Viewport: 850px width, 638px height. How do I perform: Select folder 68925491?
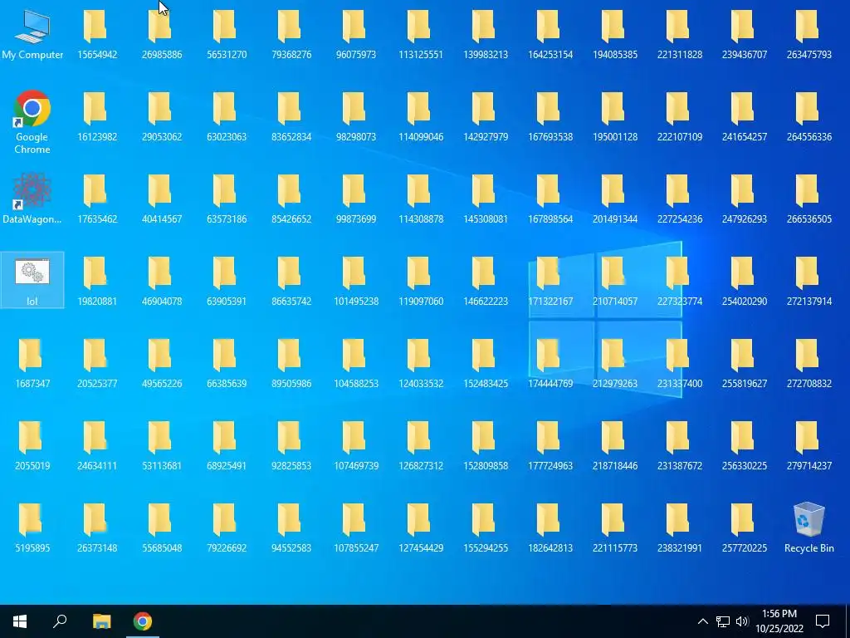(227, 445)
